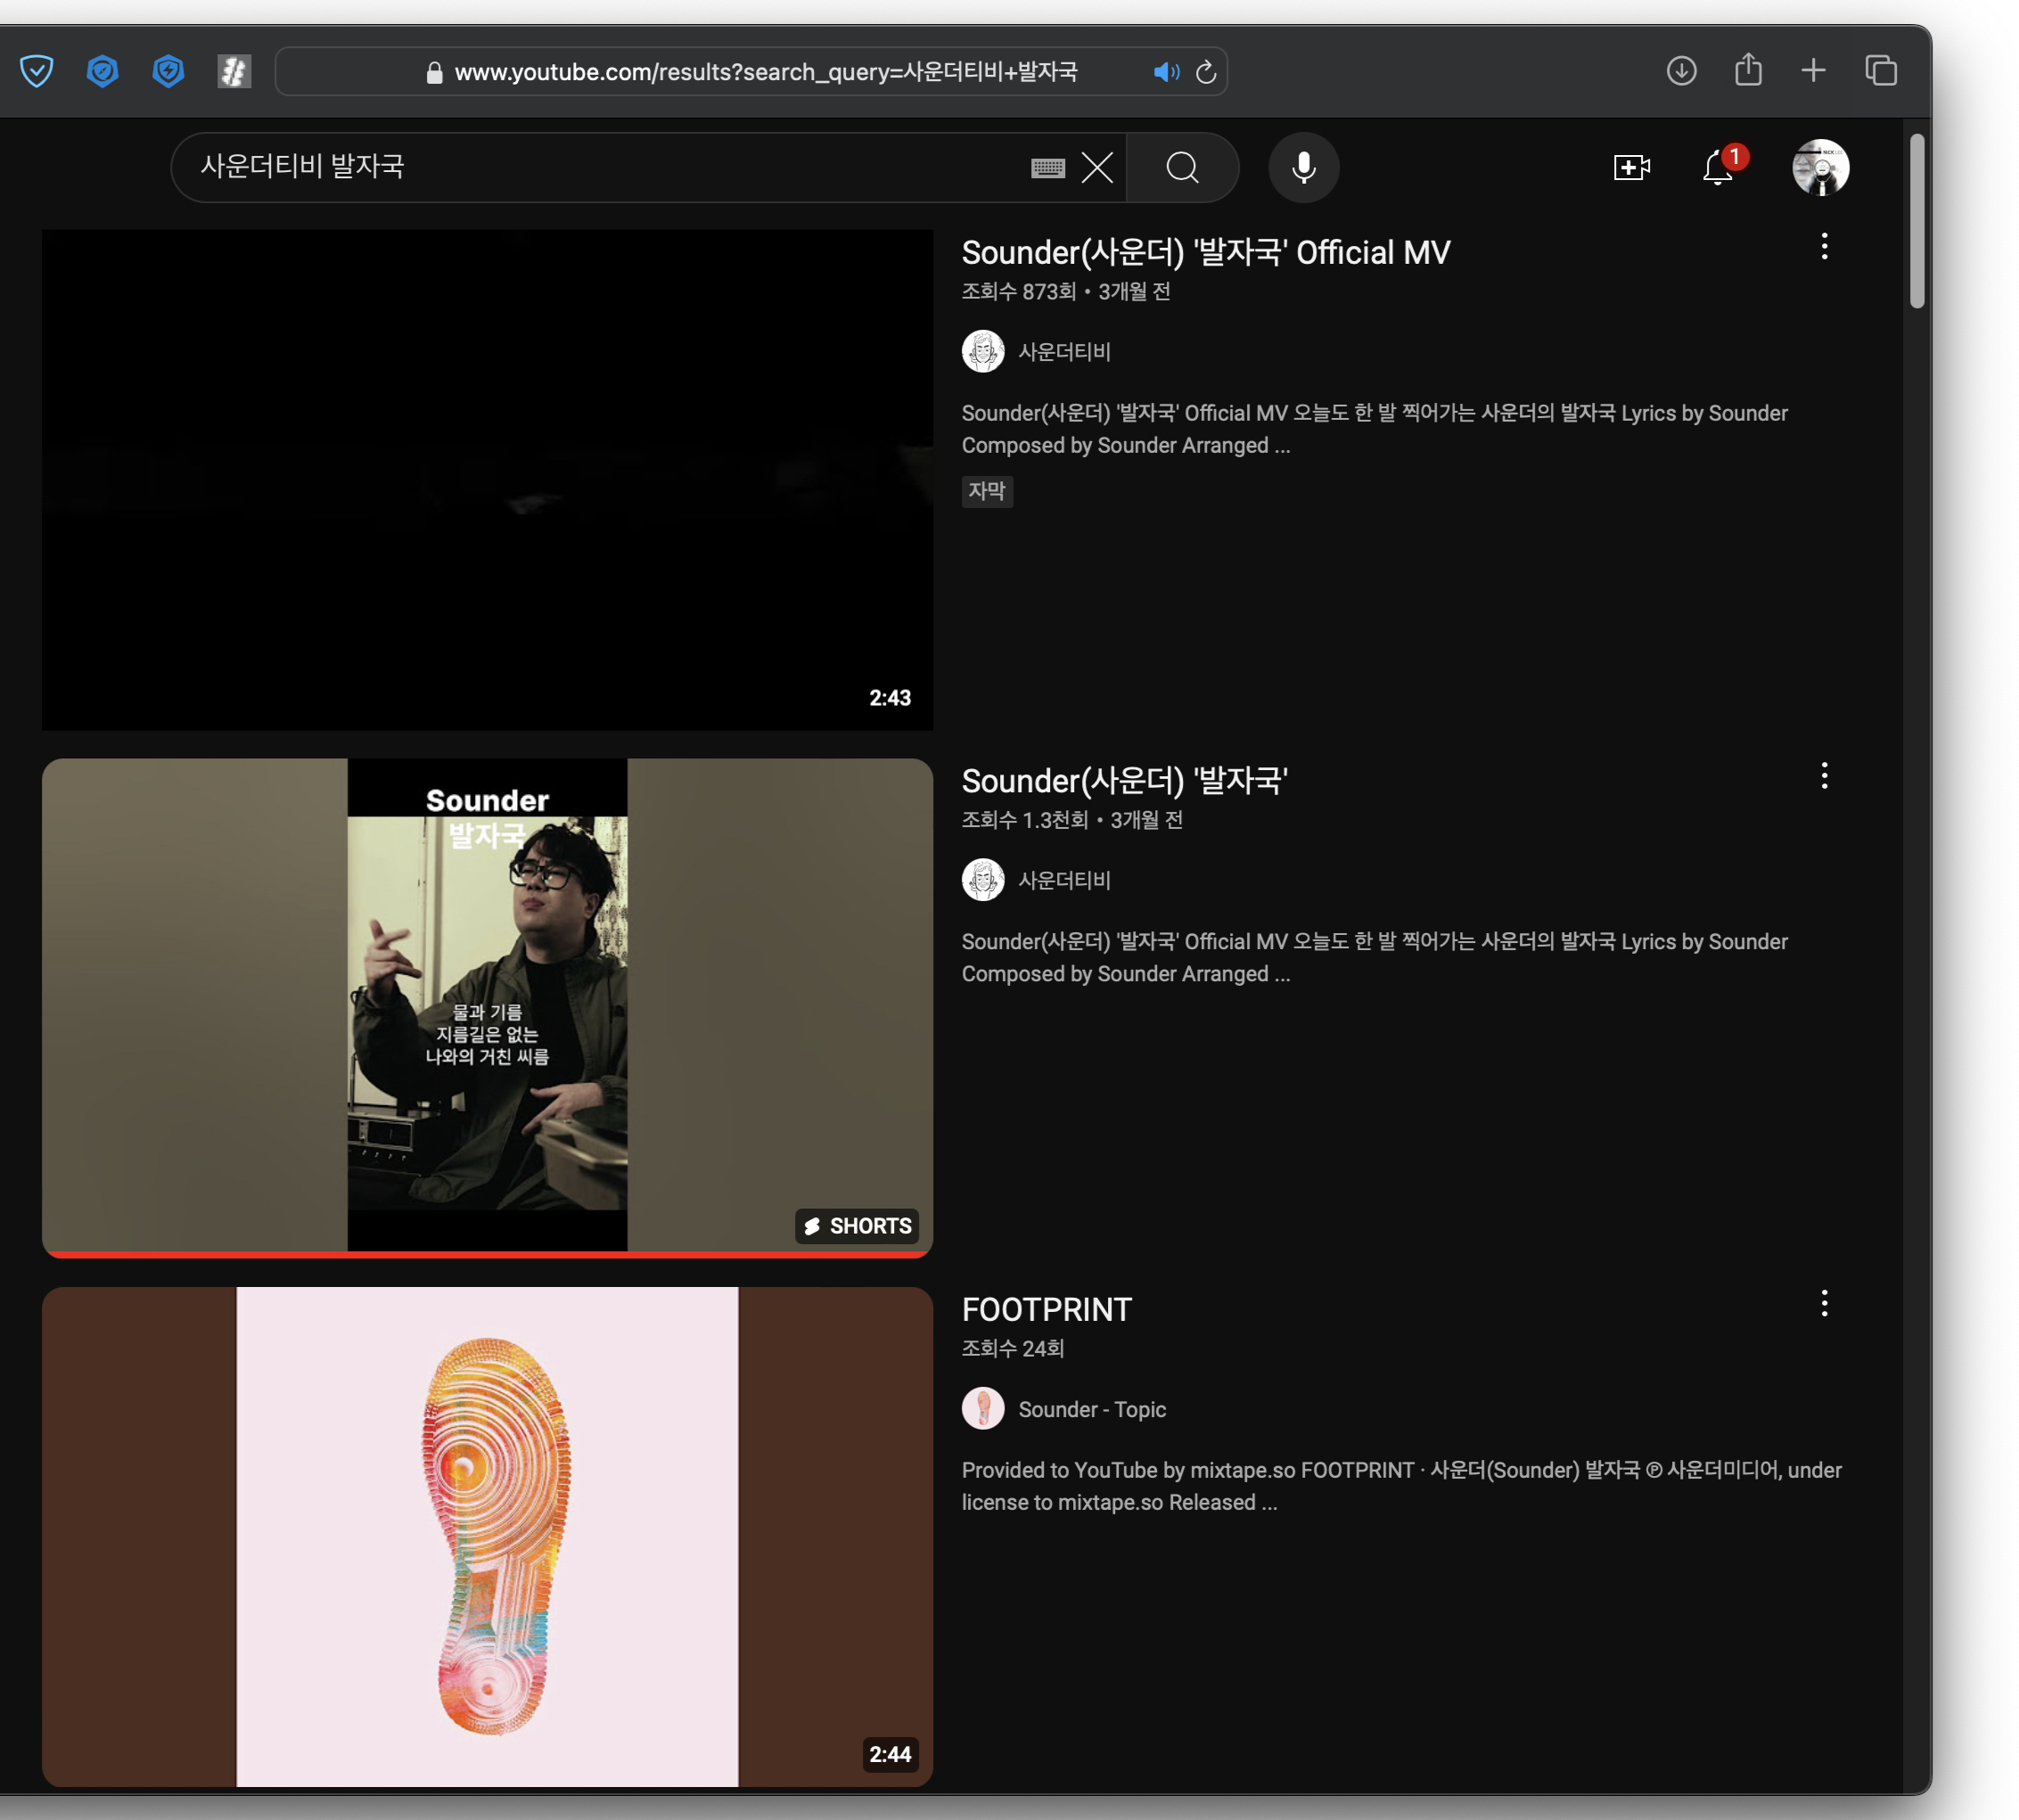Viewport: 2019px width, 1820px height.
Task: Open more options for 'Official MV' result
Action: coord(1824,247)
